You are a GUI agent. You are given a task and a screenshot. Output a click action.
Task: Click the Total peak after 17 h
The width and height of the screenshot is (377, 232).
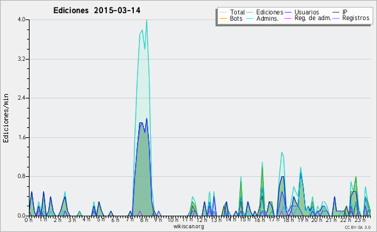pos(281,152)
